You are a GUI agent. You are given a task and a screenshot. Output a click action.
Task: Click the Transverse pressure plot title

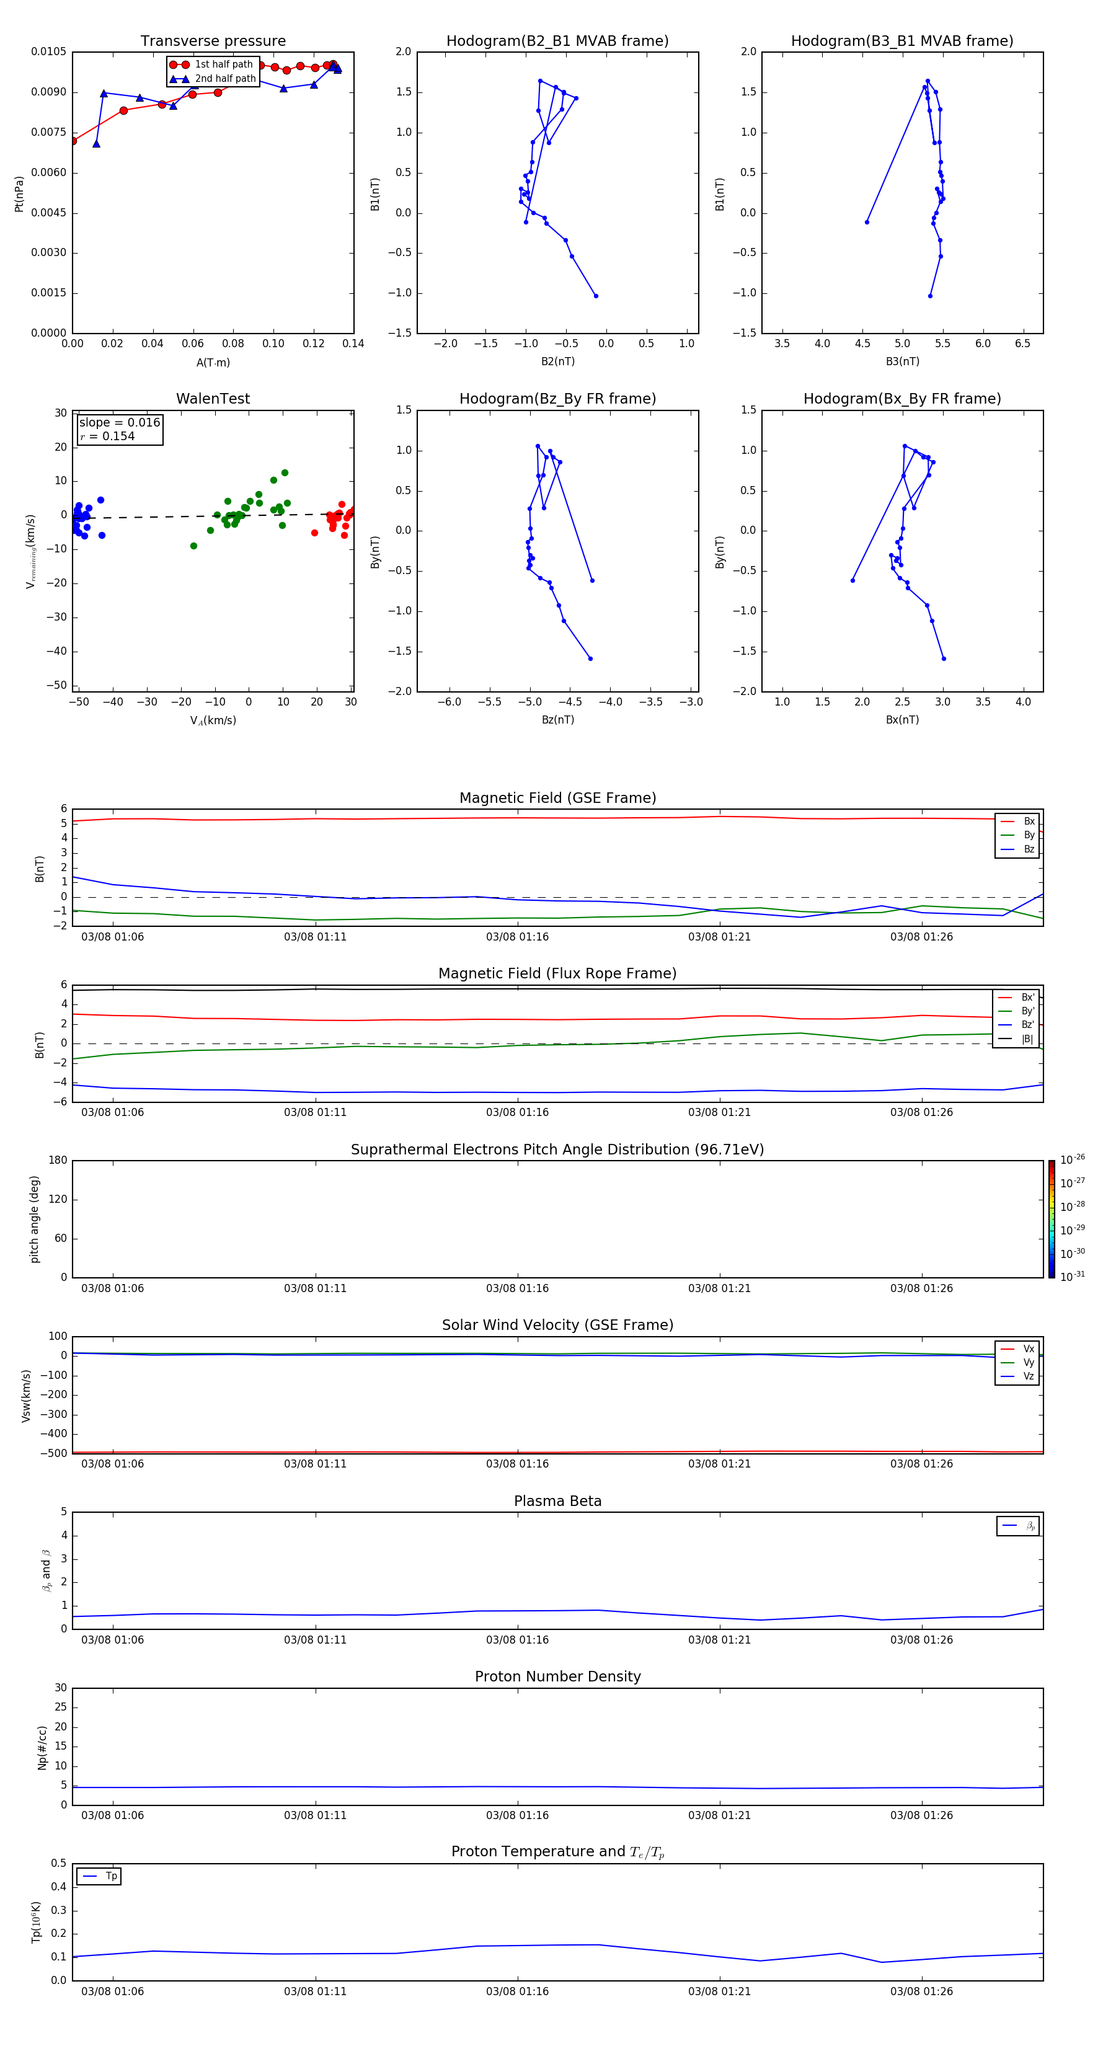[213, 42]
